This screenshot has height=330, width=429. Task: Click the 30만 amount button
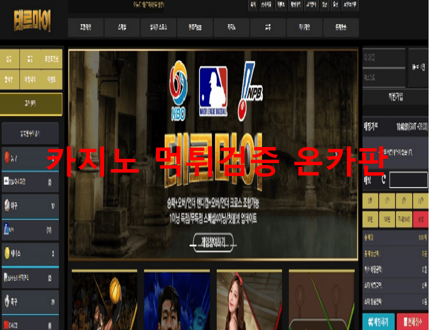pyautogui.click(x=370, y=219)
